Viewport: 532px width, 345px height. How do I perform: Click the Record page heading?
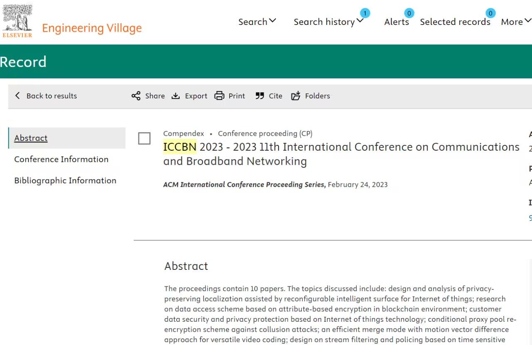coord(23,62)
